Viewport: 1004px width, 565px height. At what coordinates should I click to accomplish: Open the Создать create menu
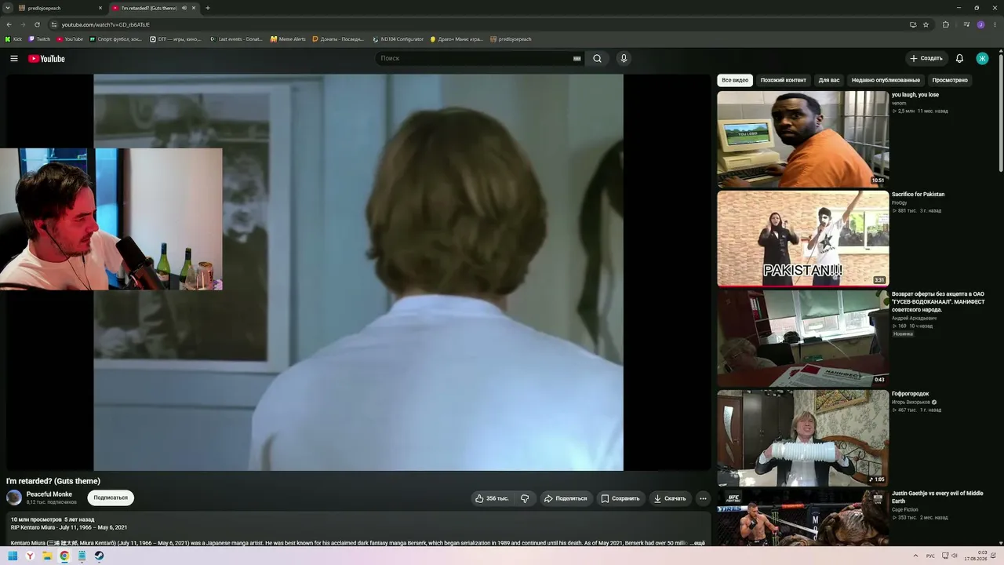point(926,59)
